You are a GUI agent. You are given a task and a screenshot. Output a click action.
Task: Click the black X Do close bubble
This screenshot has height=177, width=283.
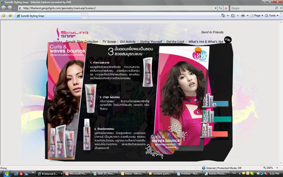228,40
